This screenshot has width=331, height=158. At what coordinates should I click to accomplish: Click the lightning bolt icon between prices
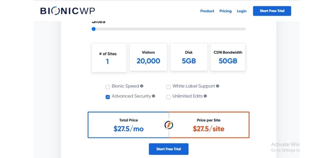tap(169, 125)
